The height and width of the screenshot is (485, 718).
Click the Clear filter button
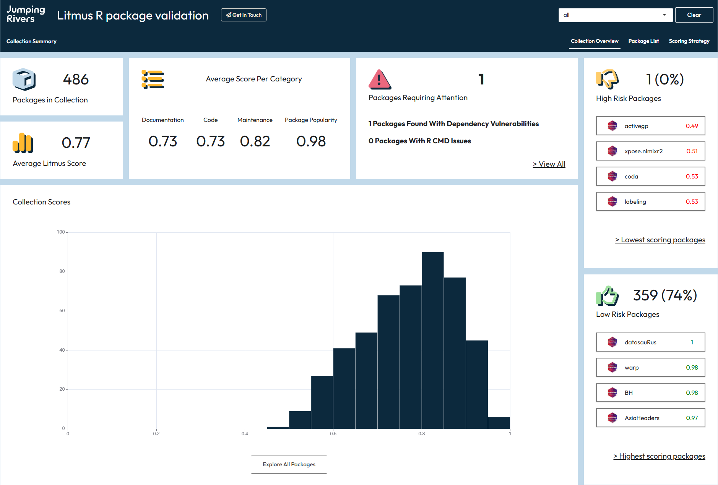[x=694, y=15]
